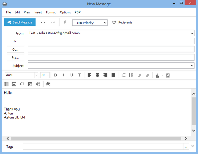The width and height of the screenshot is (198, 154).
Task: Open the font size 10 dropdown
Action: [48, 75]
